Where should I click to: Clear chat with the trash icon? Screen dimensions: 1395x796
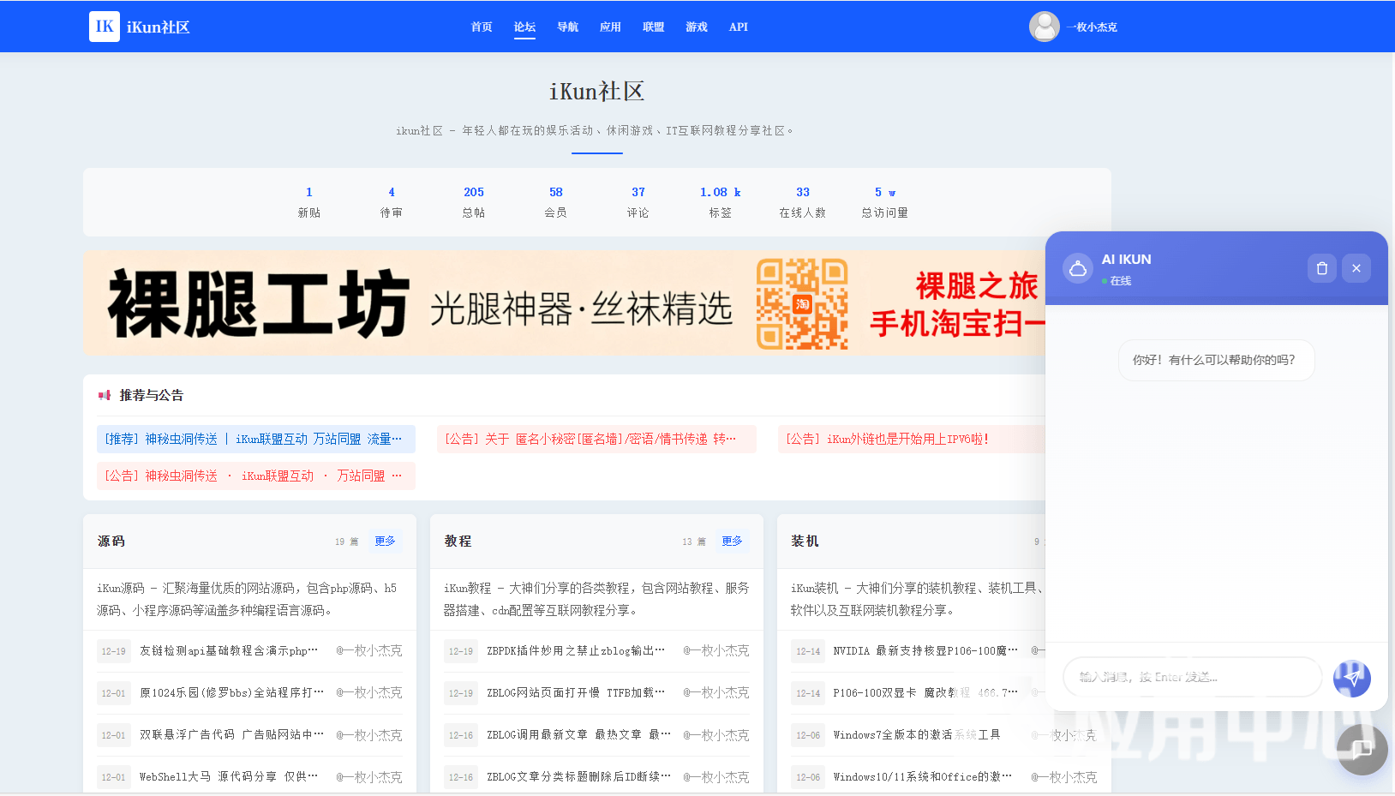pos(1321,268)
